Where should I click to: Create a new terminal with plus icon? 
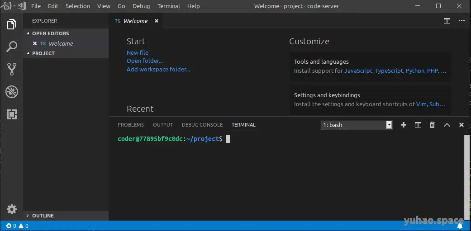(404, 125)
